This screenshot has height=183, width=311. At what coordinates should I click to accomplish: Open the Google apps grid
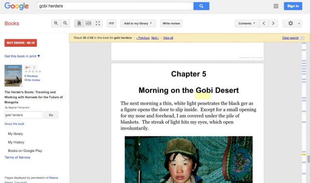click(x=276, y=6)
